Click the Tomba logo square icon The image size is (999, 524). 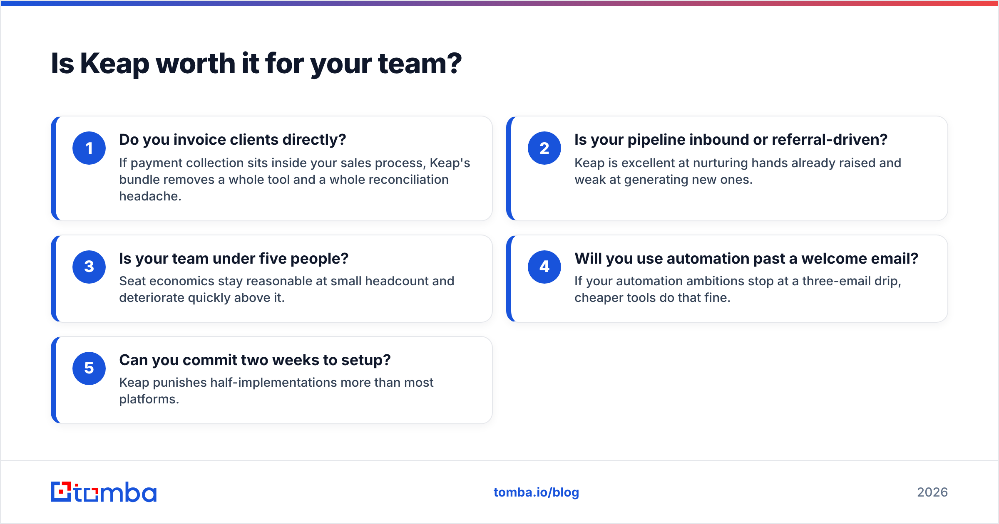[61, 492]
